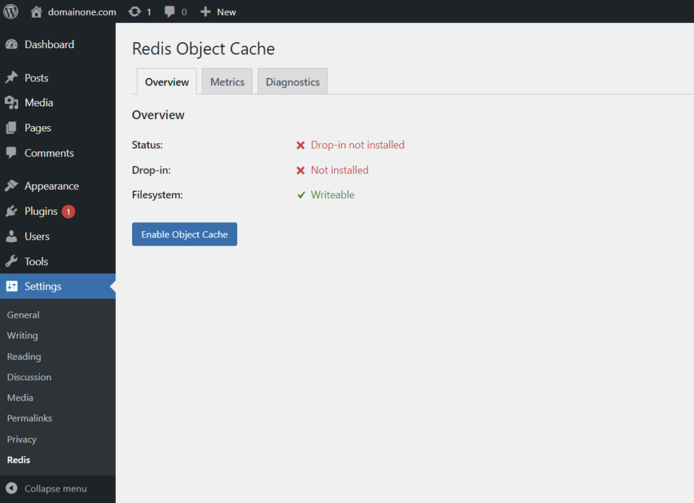Select the Overview tab

pyautogui.click(x=167, y=82)
